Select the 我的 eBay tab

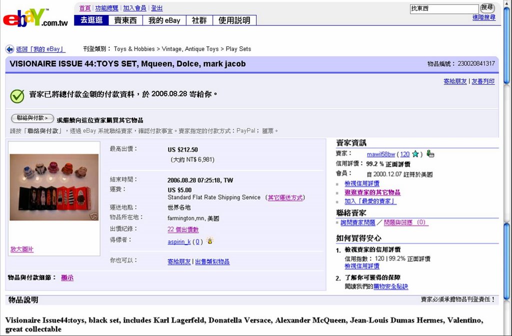[164, 20]
